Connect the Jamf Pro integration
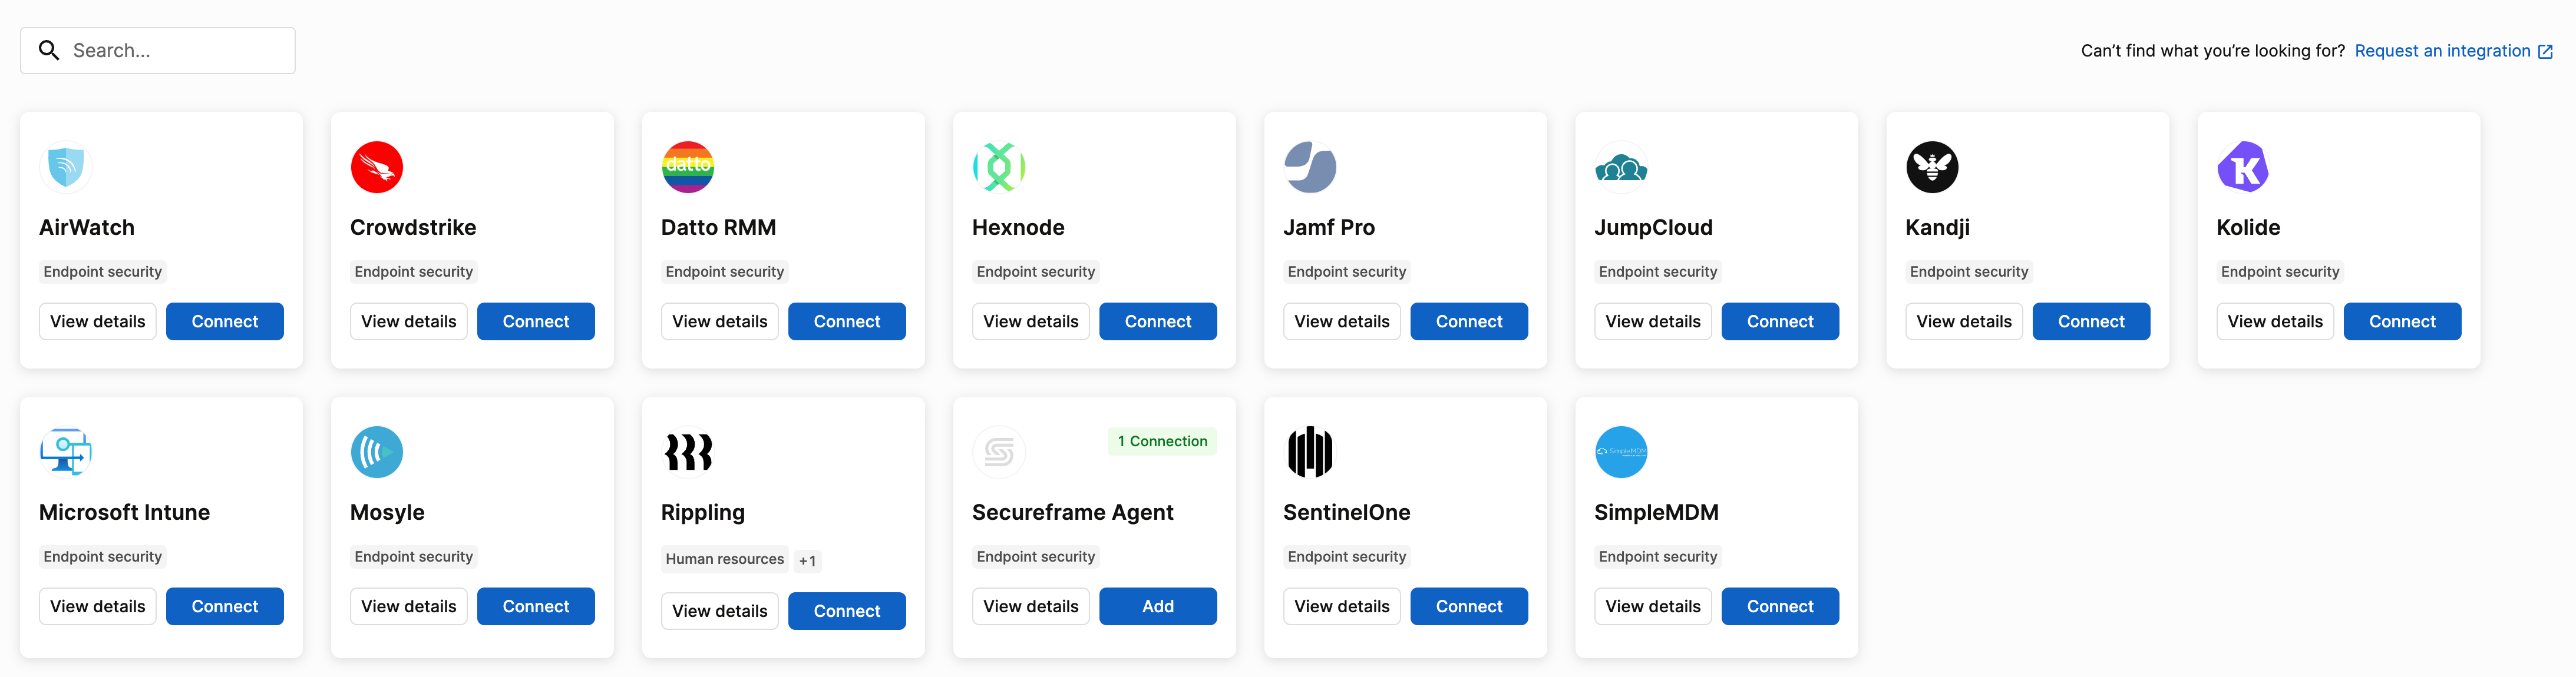Screen dimensions: 2576x677 coord(1469,321)
